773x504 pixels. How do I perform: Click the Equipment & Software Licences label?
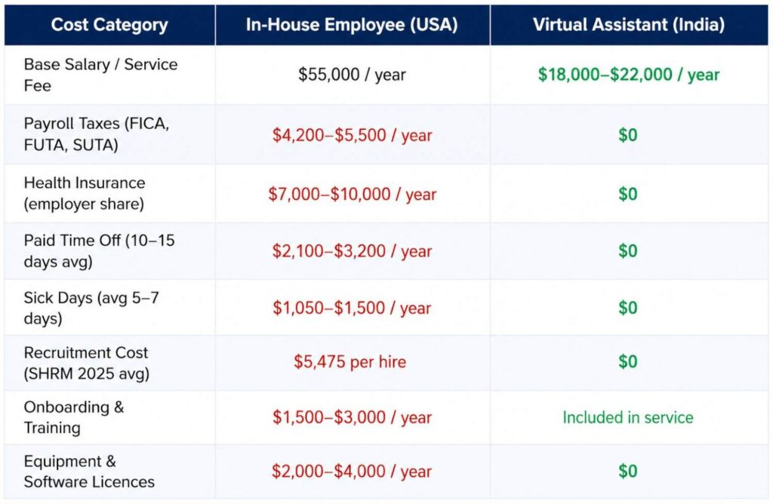tap(89, 472)
